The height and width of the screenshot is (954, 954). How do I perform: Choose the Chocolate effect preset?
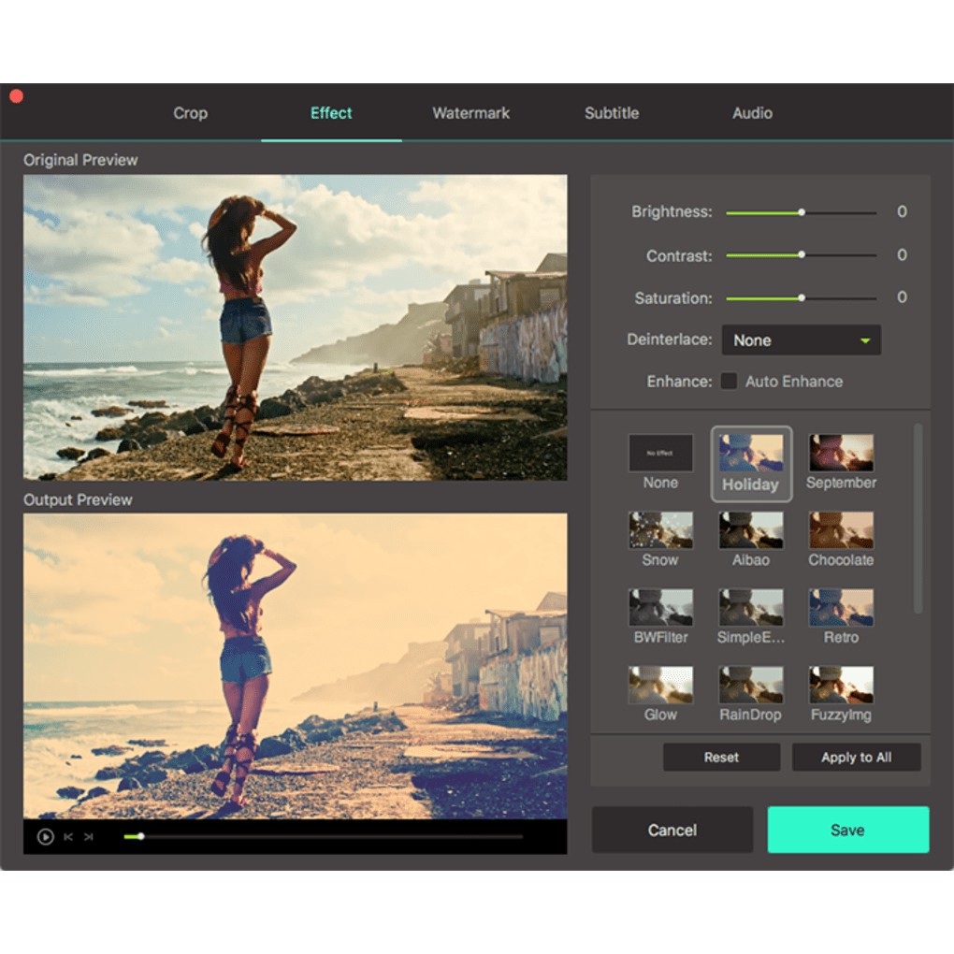[841, 529]
